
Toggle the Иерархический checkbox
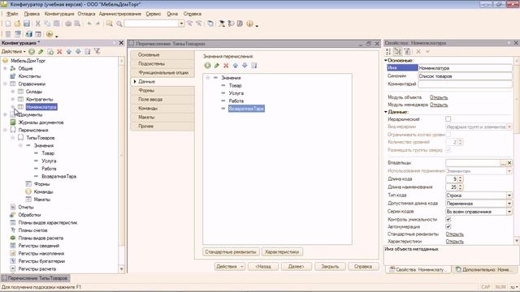coord(448,119)
